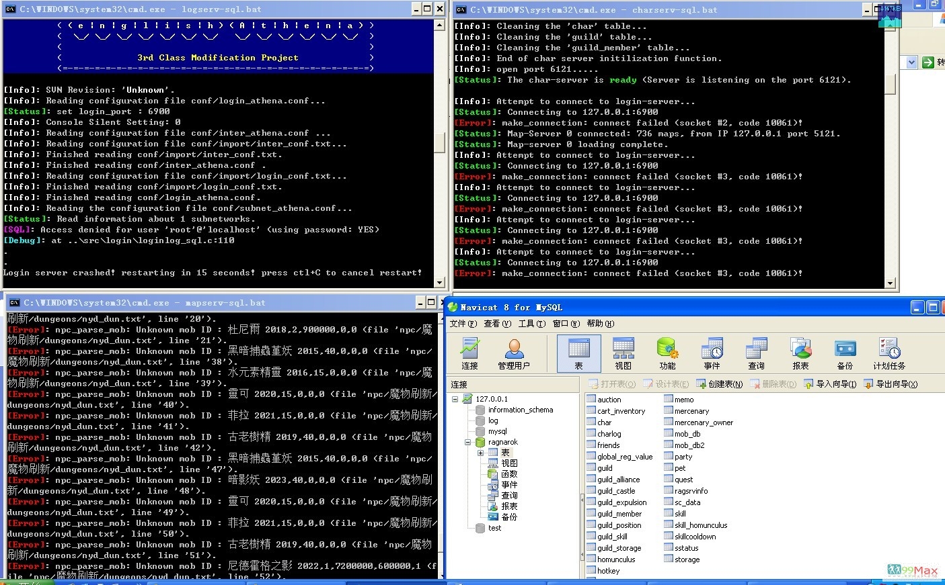
Task: Click 创建表(N) create table button
Action: 719,384
